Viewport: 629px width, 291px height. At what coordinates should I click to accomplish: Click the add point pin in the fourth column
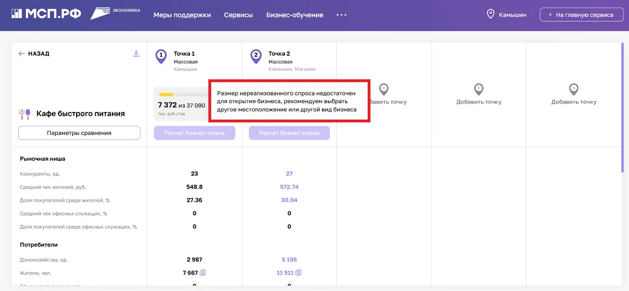coord(479,88)
